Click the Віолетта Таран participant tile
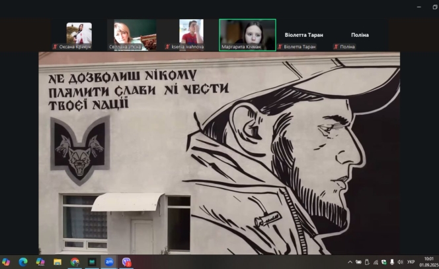 303,35
